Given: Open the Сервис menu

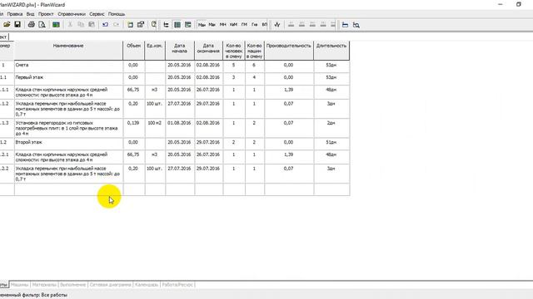Looking at the screenshot, I should [97, 14].
